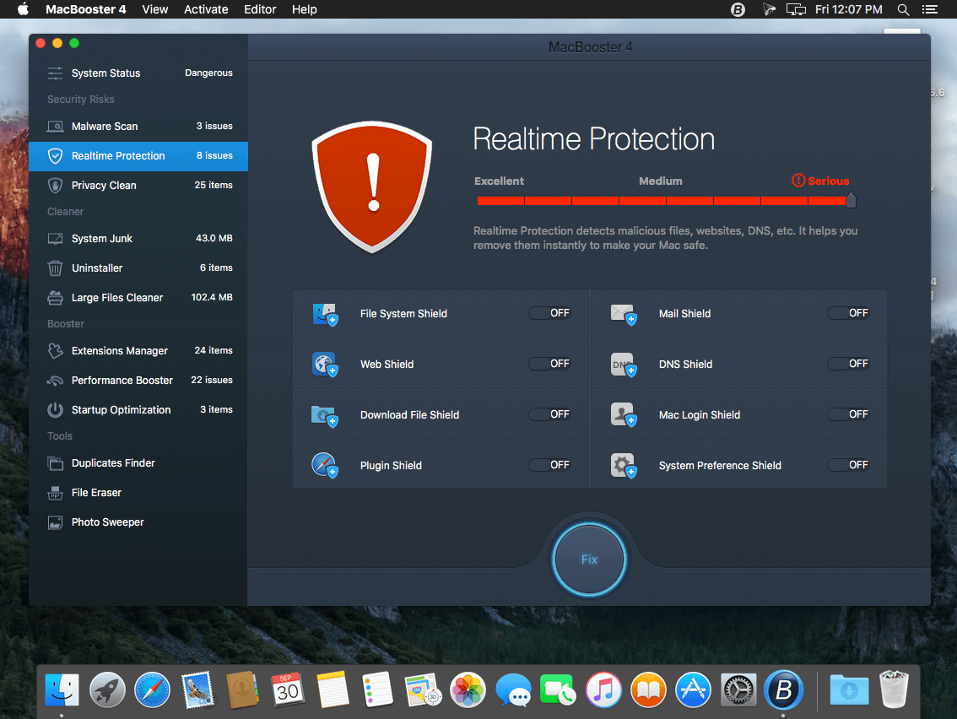
Task: Click the Photo Sweeper picture icon
Action: pyautogui.click(x=55, y=522)
